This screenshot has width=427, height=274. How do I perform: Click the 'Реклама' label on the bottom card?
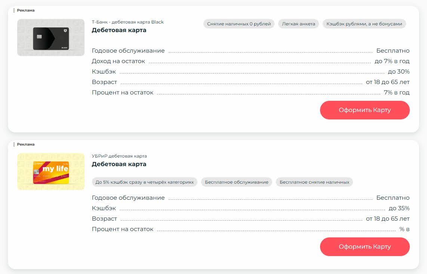[x=25, y=144]
